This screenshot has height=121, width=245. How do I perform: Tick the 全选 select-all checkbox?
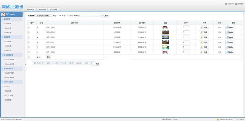pos(29,57)
